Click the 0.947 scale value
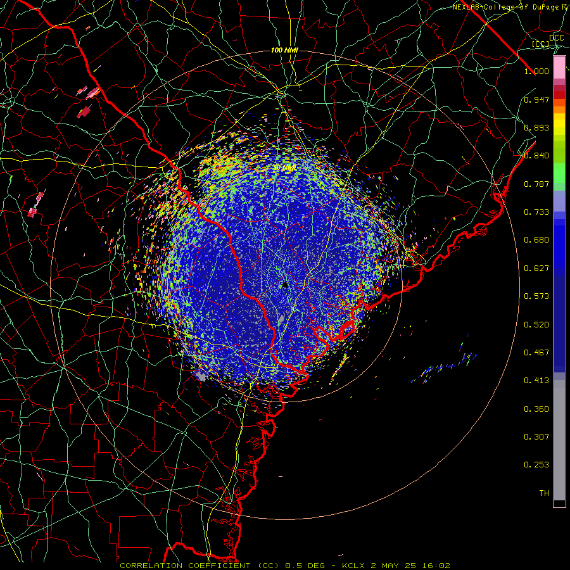 536,99
